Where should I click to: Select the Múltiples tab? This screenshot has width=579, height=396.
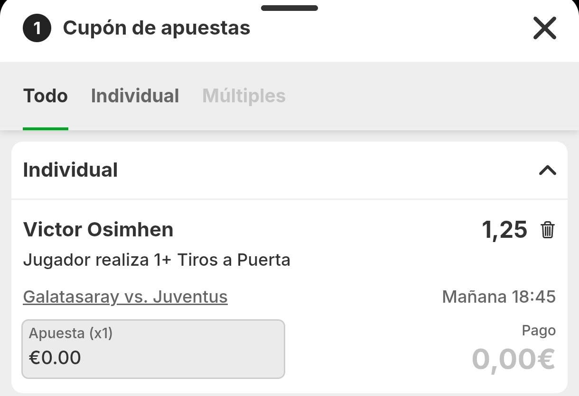[x=244, y=96]
